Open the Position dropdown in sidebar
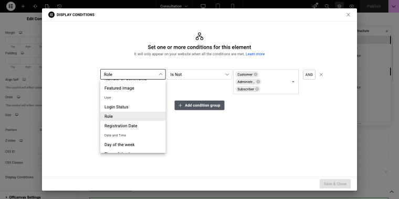The height and width of the screenshot is (199, 399). click(x=40, y=130)
